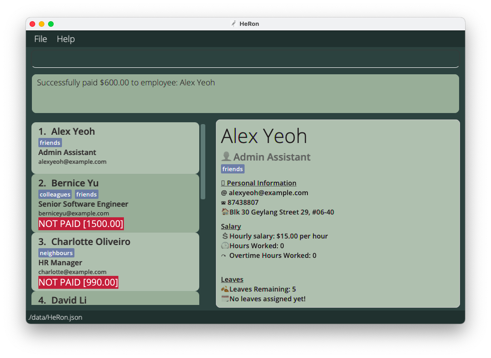This screenshot has width=491, height=358.
Task: Click the dollar icon beside Hourly salary
Action: pyautogui.click(x=225, y=236)
